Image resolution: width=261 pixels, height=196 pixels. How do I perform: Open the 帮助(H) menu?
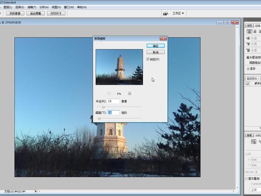tap(82, 7)
